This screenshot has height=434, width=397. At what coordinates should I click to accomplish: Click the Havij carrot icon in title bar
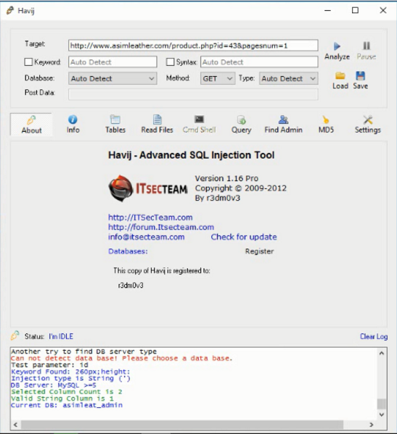click(x=10, y=11)
